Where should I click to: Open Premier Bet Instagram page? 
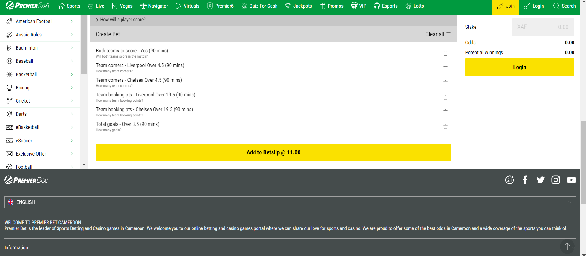[x=555, y=180]
